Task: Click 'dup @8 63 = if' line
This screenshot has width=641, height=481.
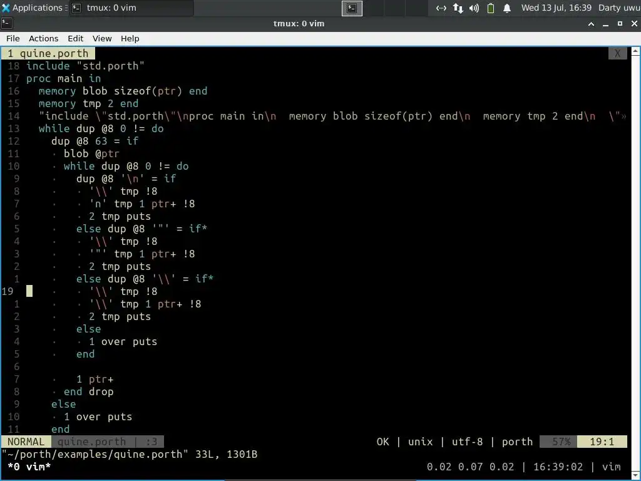Action: point(95,141)
